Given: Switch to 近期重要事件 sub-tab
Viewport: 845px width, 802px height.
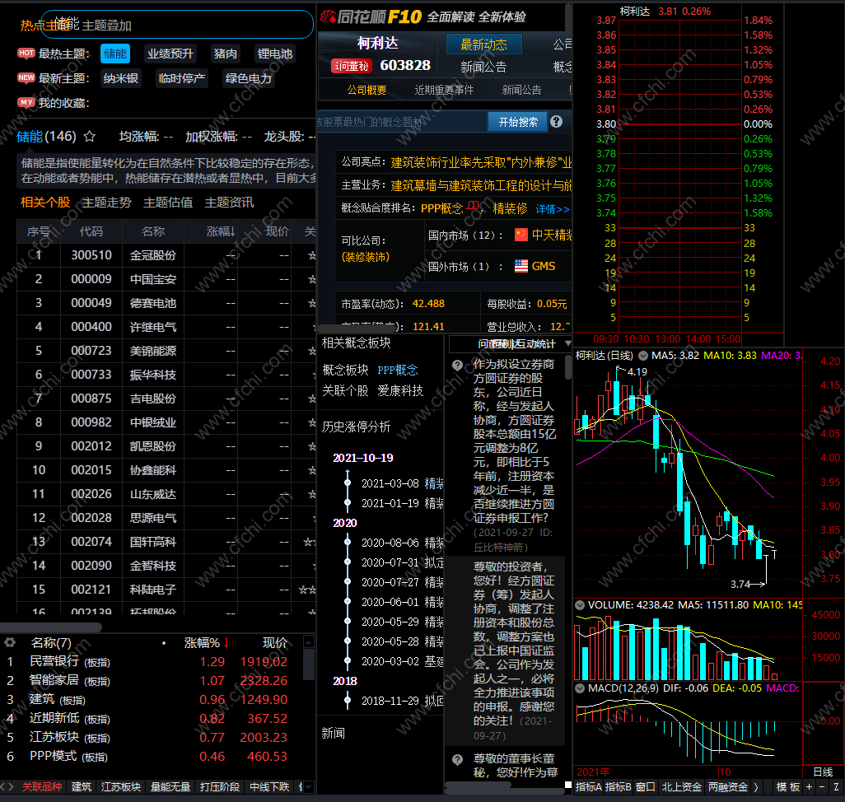Looking at the screenshot, I should pyautogui.click(x=444, y=90).
